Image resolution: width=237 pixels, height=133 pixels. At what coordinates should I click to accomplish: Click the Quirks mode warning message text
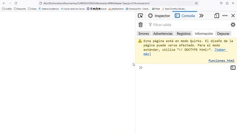[188, 47]
